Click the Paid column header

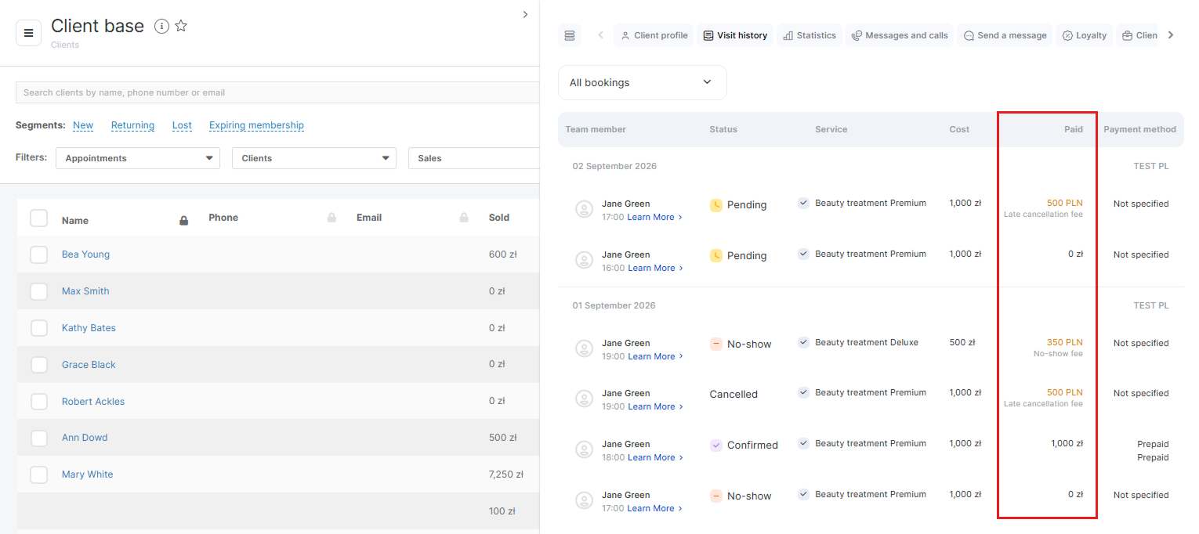1073,129
